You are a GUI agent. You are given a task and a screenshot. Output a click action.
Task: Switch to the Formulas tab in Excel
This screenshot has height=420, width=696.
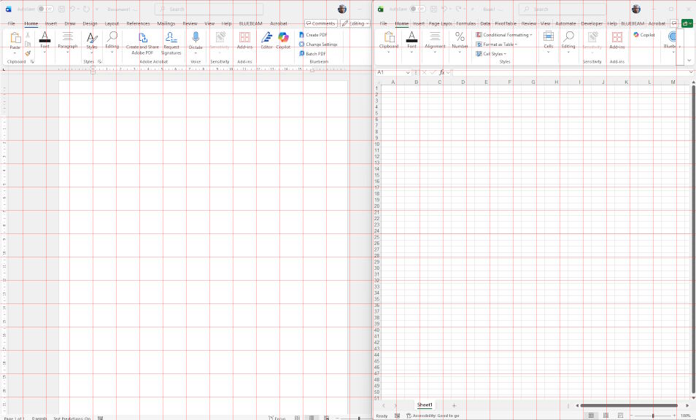[x=465, y=23]
